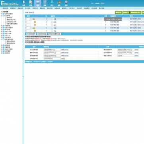Image resolution: width=144 pixels, height=144 pixels.
Task: Click the 专题管理 folder icon in tree
Action: (4, 26)
